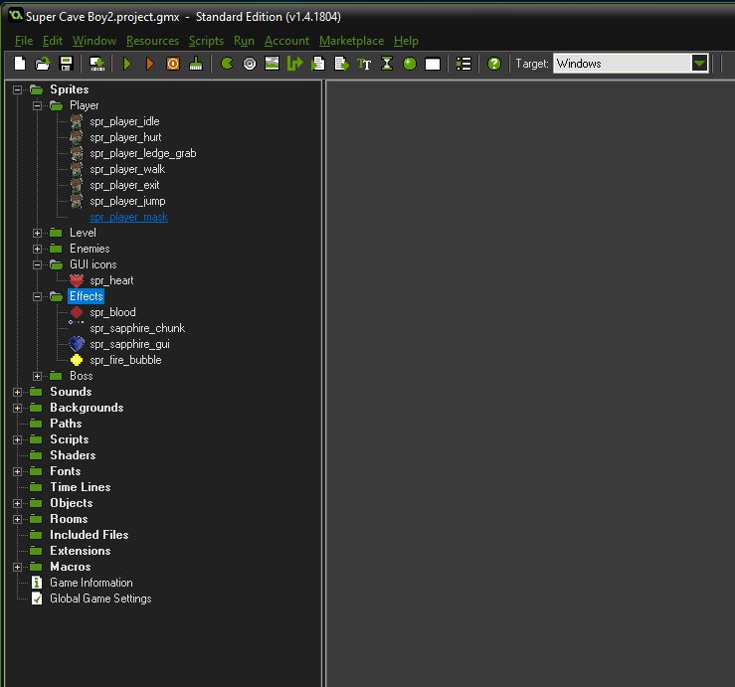
Task: Create a sprite using the Pac-Man icon
Action: point(227,64)
